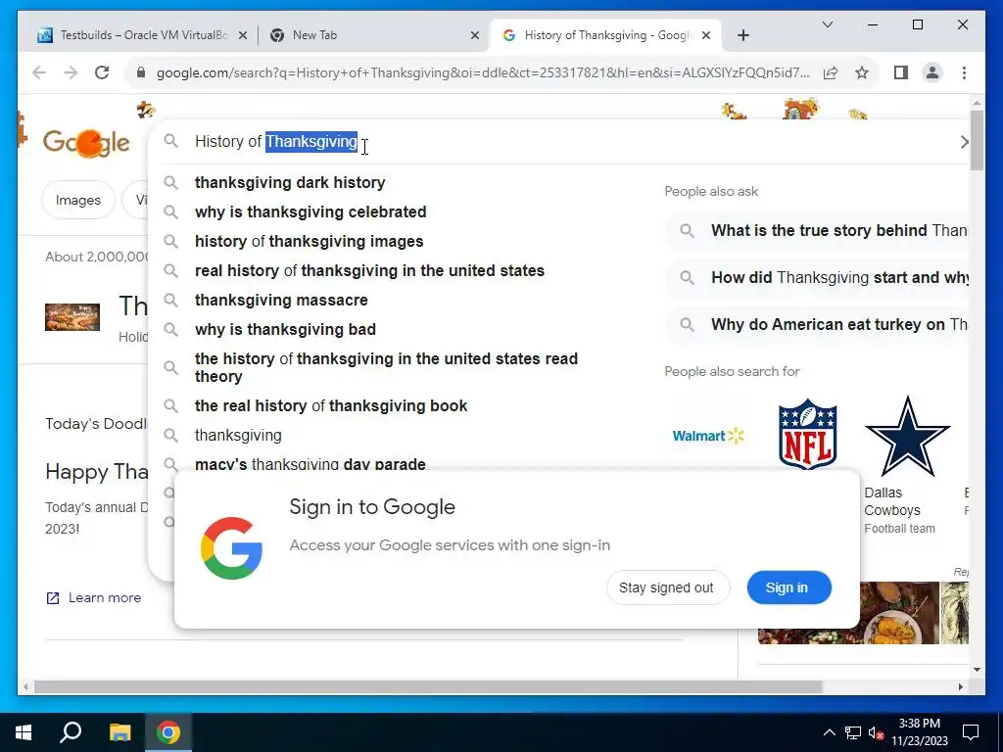The height and width of the screenshot is (752, 1003).
Task: Open the Chrome three-dot menu
Action: pos(964,72)
